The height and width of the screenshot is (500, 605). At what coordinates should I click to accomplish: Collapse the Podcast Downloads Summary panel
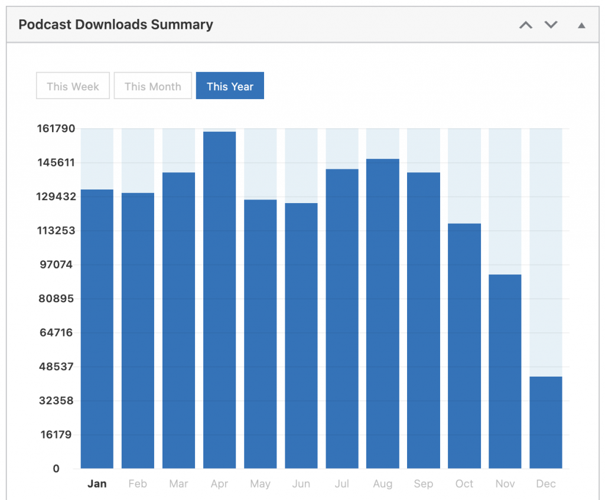(x=581, y=25)
